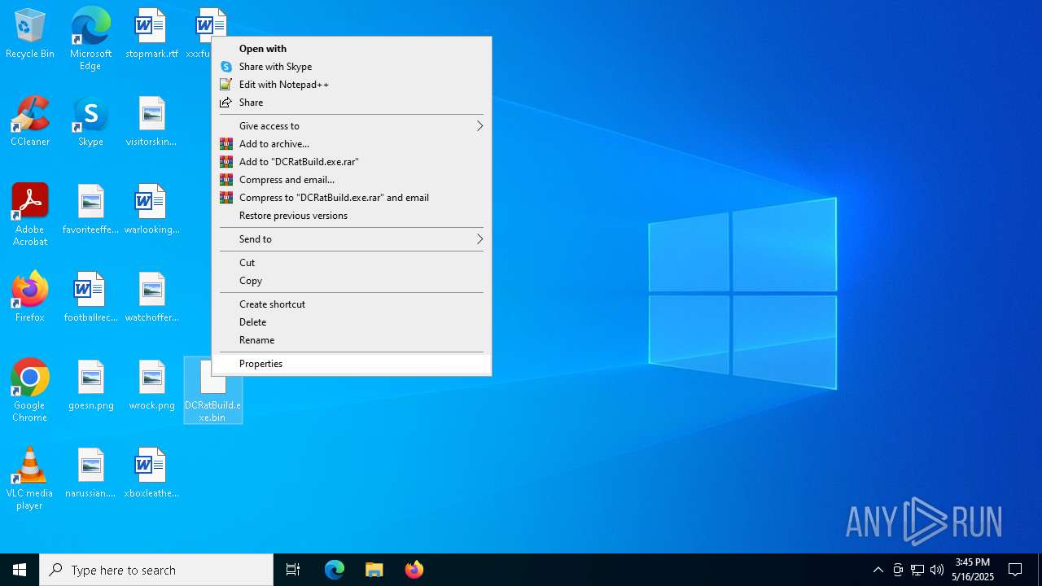This screenshot has width=1042, height=586.
Task: Select the Firefox desktop shortcut
Action: [x=30, y=297]
